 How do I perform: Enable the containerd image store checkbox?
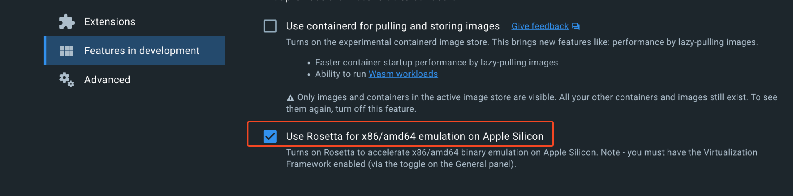point(270,26)
